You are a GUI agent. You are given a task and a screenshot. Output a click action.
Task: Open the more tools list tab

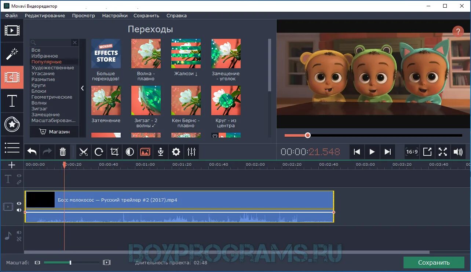[12, 147]
